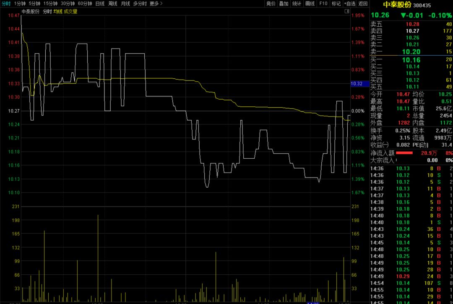Image resolution: width=453 pixels, height=304 pixels.
Task: Switch to the 1分钟 chart period
Action: click(20, 3)
